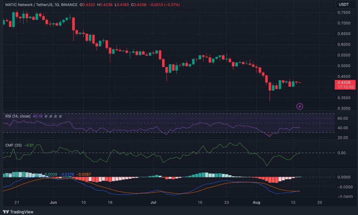This screenshot has height=215, width=358.
Task: Click the close price value C0.4208
Action: pos(138,5)
